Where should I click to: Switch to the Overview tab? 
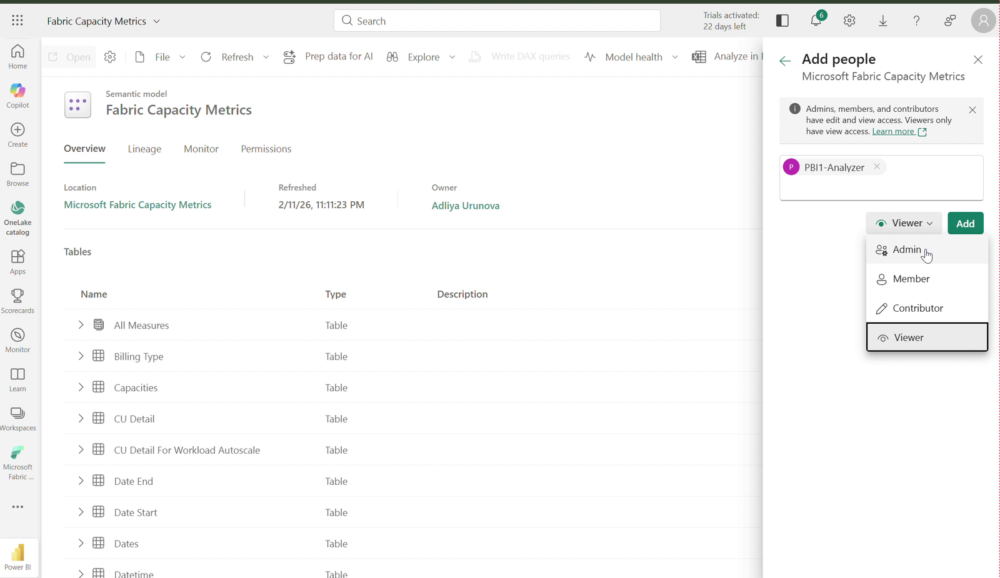pos(84,149)
